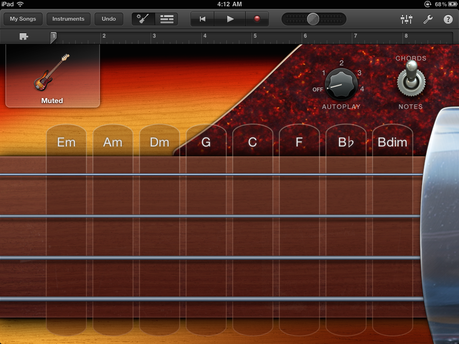Play the Am chord strip
The image size is (459, 344).
[x=113, y=230]
